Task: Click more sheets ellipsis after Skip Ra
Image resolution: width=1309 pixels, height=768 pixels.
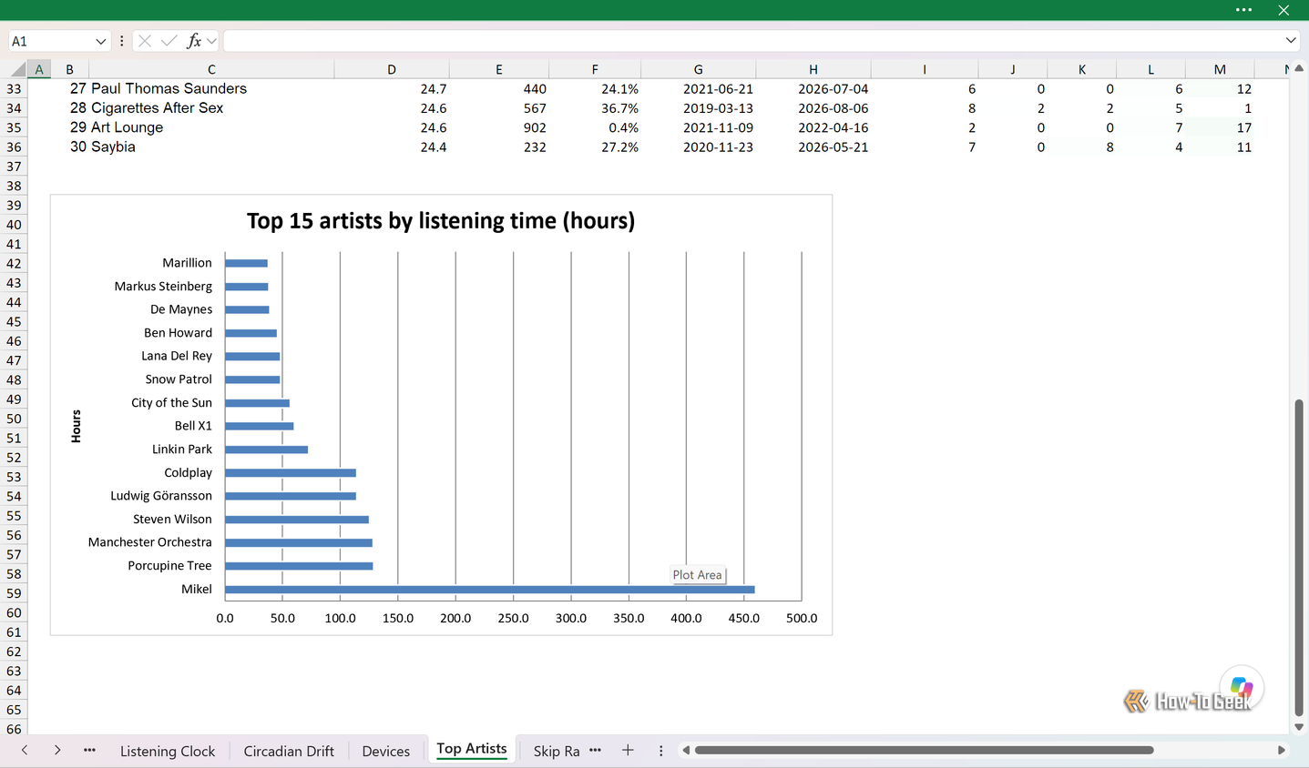Action: pyautogui.click(x=596, y=750)
